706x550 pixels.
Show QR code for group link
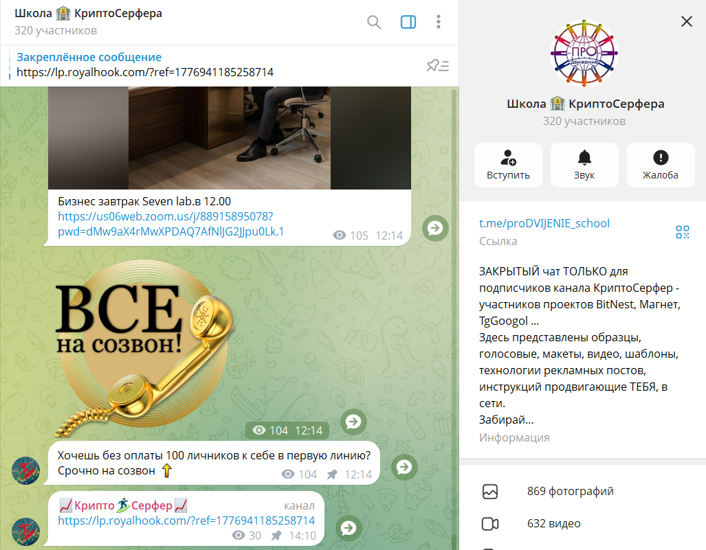pyautogui.click(x=682, y=232)
